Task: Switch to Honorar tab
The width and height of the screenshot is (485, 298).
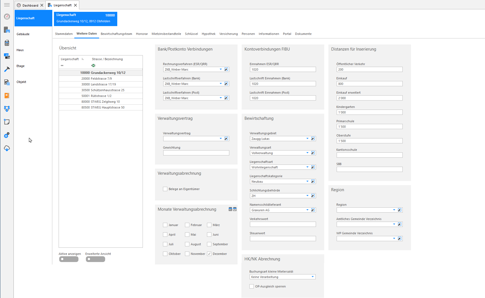Action: pos(142,34)
